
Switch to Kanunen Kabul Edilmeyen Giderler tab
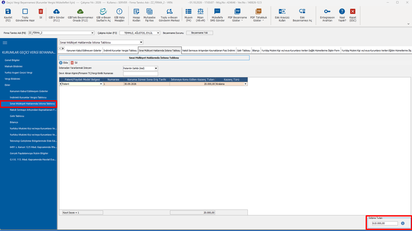[84, 51]
